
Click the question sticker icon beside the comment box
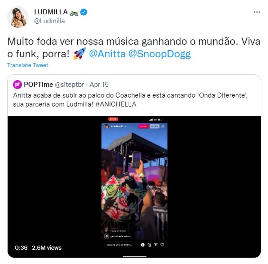coord(149,245)
